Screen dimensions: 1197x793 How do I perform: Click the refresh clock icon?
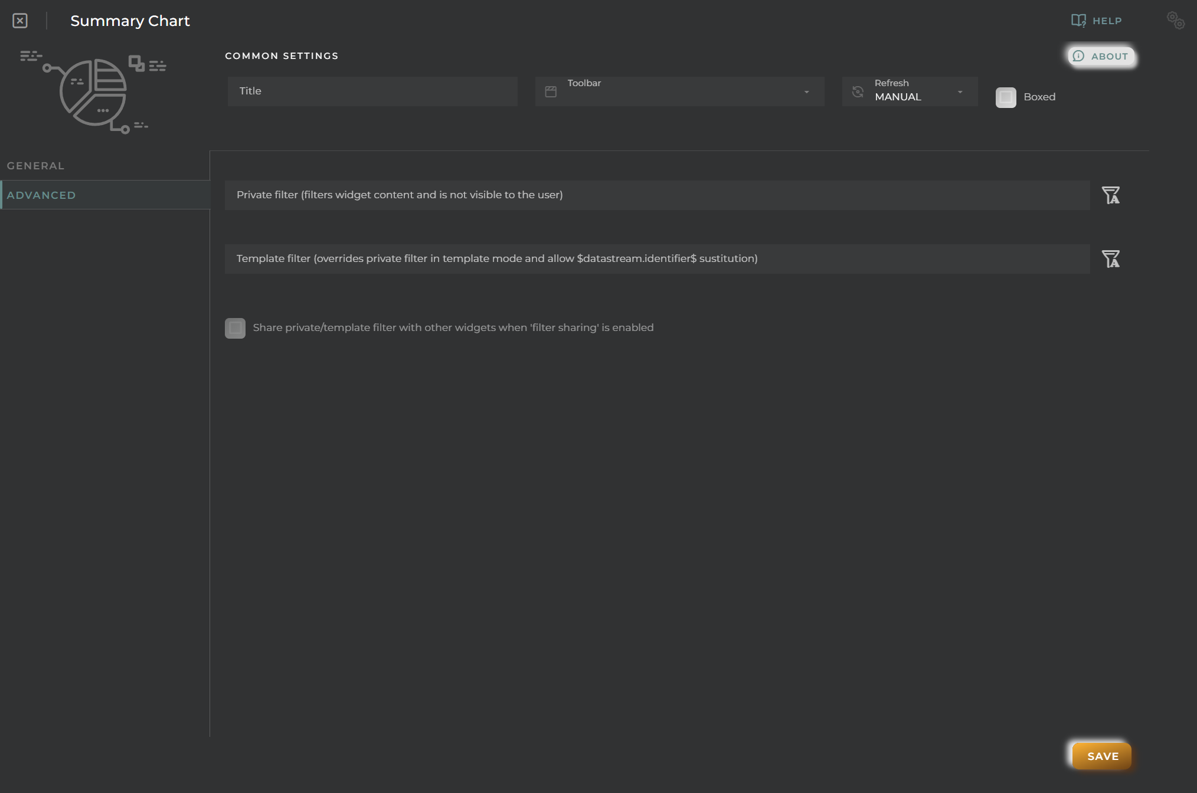coord(857,90)
